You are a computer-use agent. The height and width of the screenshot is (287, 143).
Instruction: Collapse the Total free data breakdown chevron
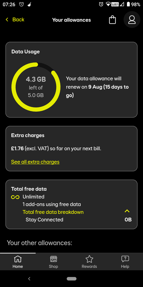coord(127,211)
